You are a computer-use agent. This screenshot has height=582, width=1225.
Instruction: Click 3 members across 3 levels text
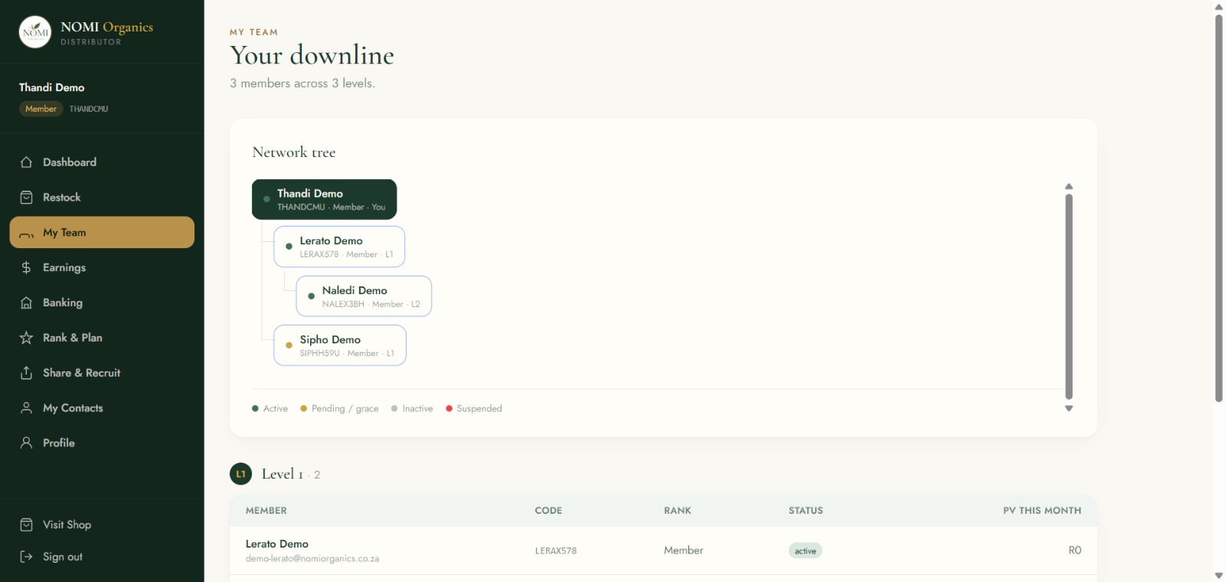pos(302,83)
